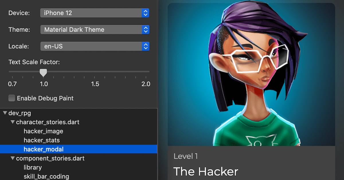Image resolution: width=344 pixels, height=180 pixels.
Task: Click the character_stories.dart file name
Action: coord(48,122)
